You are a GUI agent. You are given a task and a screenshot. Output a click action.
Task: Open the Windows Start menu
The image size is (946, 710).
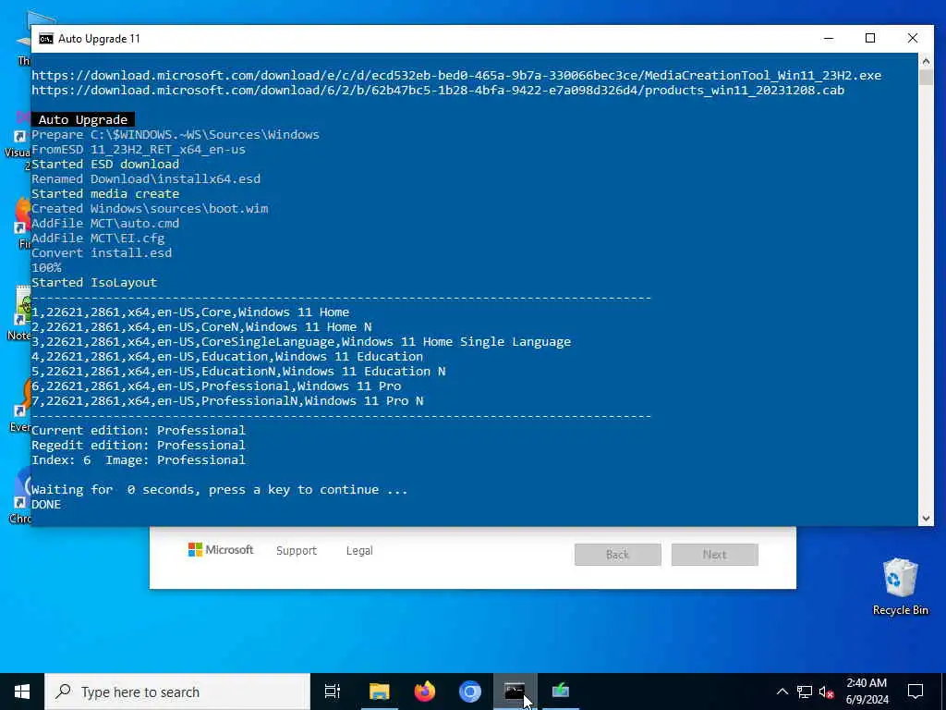point(22,692)
